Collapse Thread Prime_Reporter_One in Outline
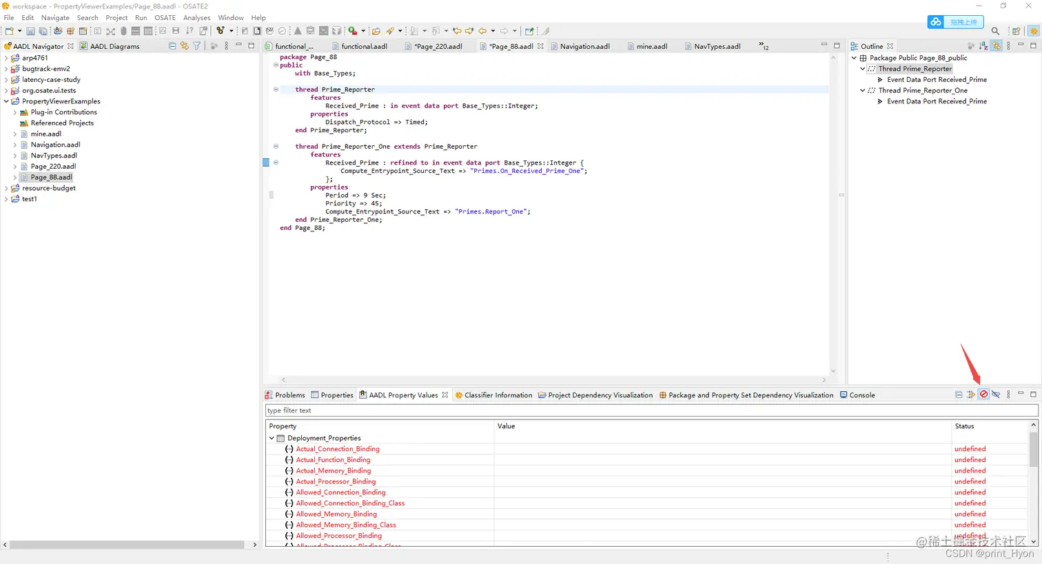Screen dimensions: 1042x564 point(862,90)
